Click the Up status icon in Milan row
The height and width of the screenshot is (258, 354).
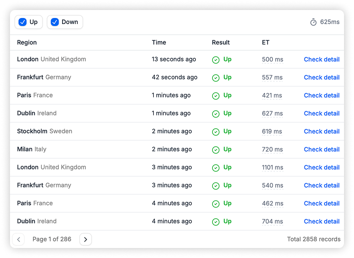(216, 149)
